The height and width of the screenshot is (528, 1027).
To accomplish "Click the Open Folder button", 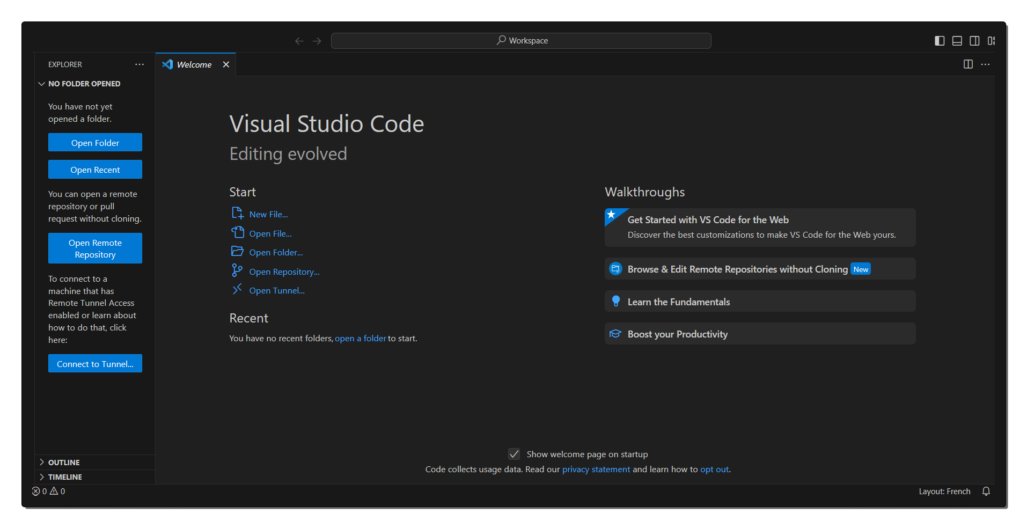I will pos(95,143).
